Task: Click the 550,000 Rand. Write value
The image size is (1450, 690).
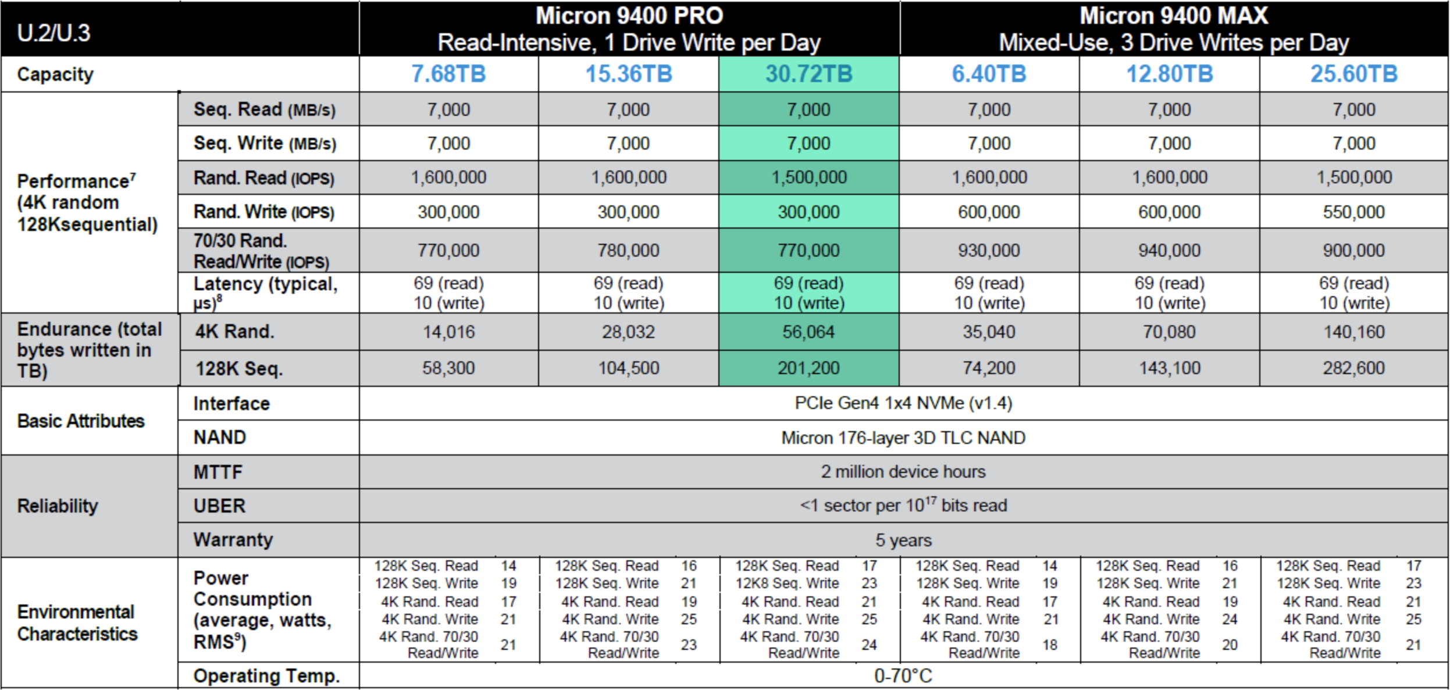Action: pyautogui.click(x=1353, y=212)
